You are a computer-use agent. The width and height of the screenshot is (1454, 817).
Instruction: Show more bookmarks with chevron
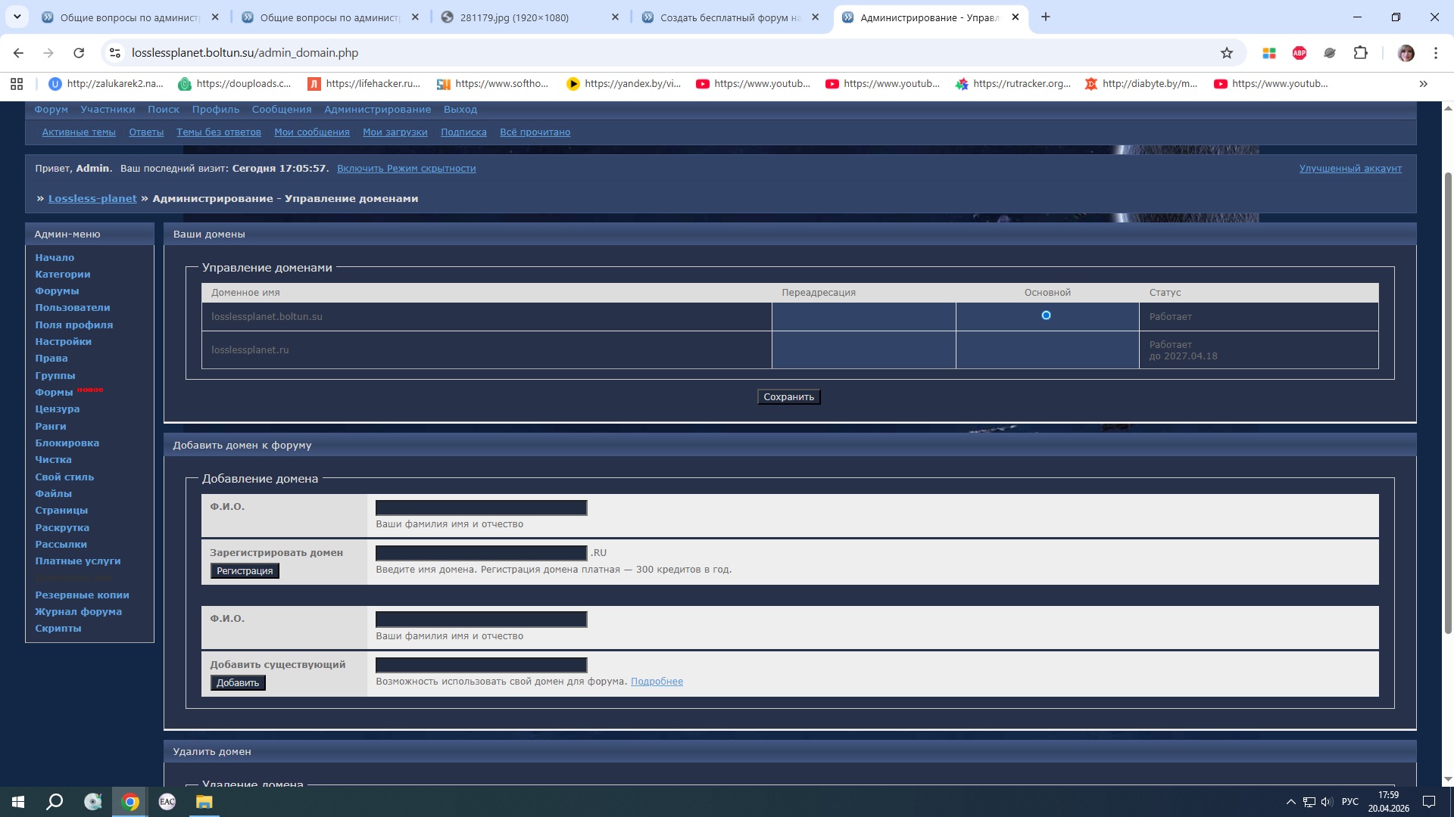[1423, 84]
